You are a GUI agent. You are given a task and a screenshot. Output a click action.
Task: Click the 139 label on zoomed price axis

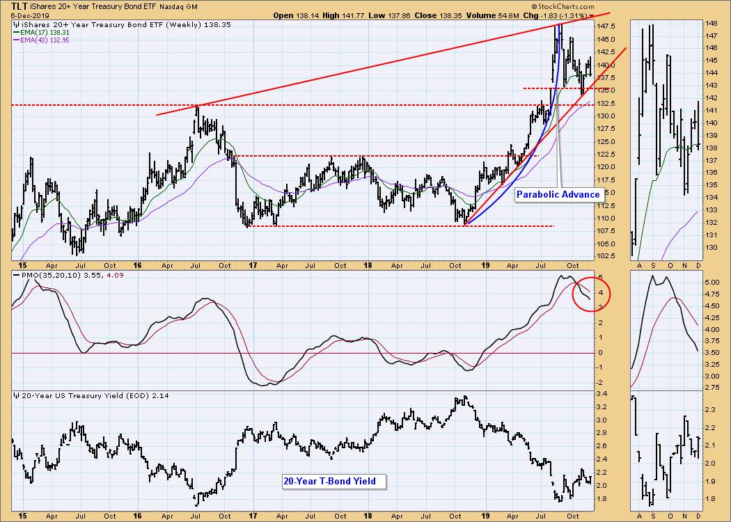click(712, 135)
